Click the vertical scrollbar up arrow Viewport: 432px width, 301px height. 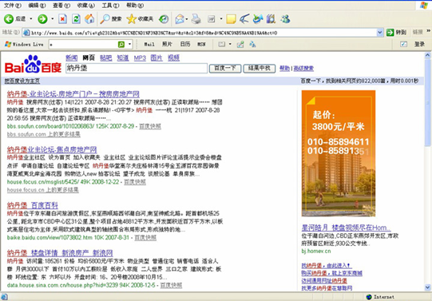[x=427, y=55]
